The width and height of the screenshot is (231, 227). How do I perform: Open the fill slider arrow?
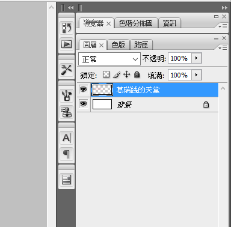(x=197, y=75)
